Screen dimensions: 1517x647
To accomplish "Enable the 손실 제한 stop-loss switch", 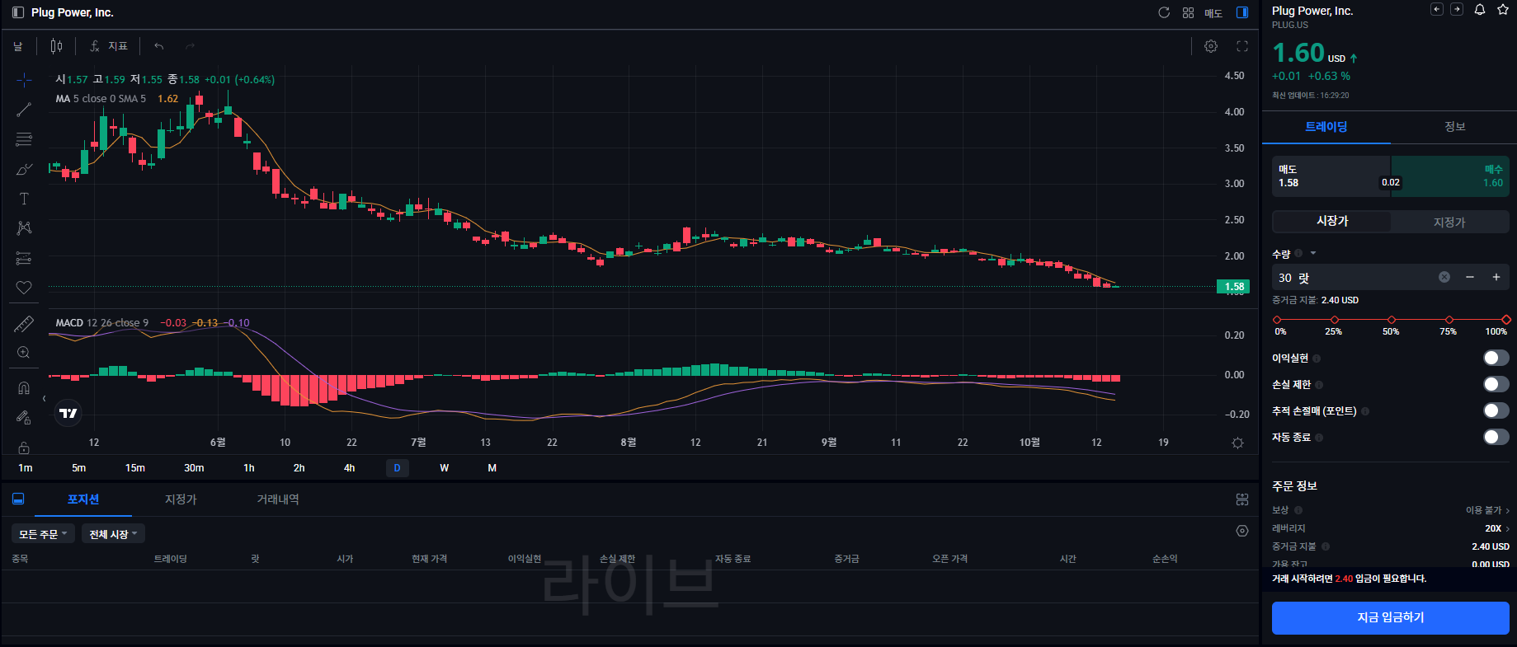I will 1496,384.
